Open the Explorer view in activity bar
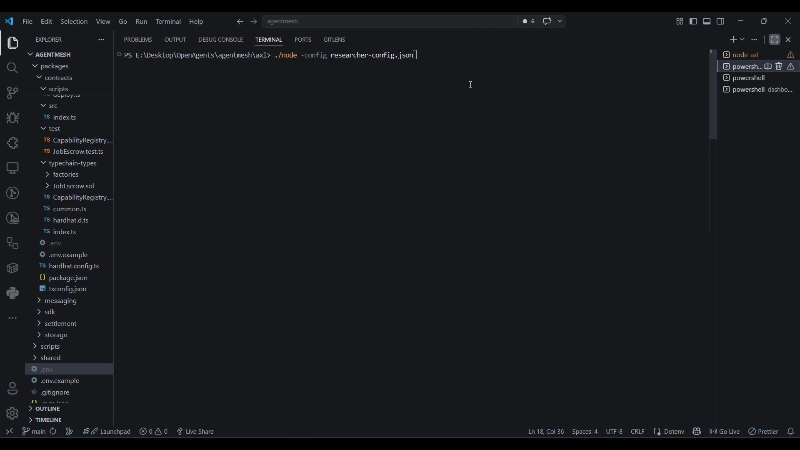800x450 pixels. (12, 43)
